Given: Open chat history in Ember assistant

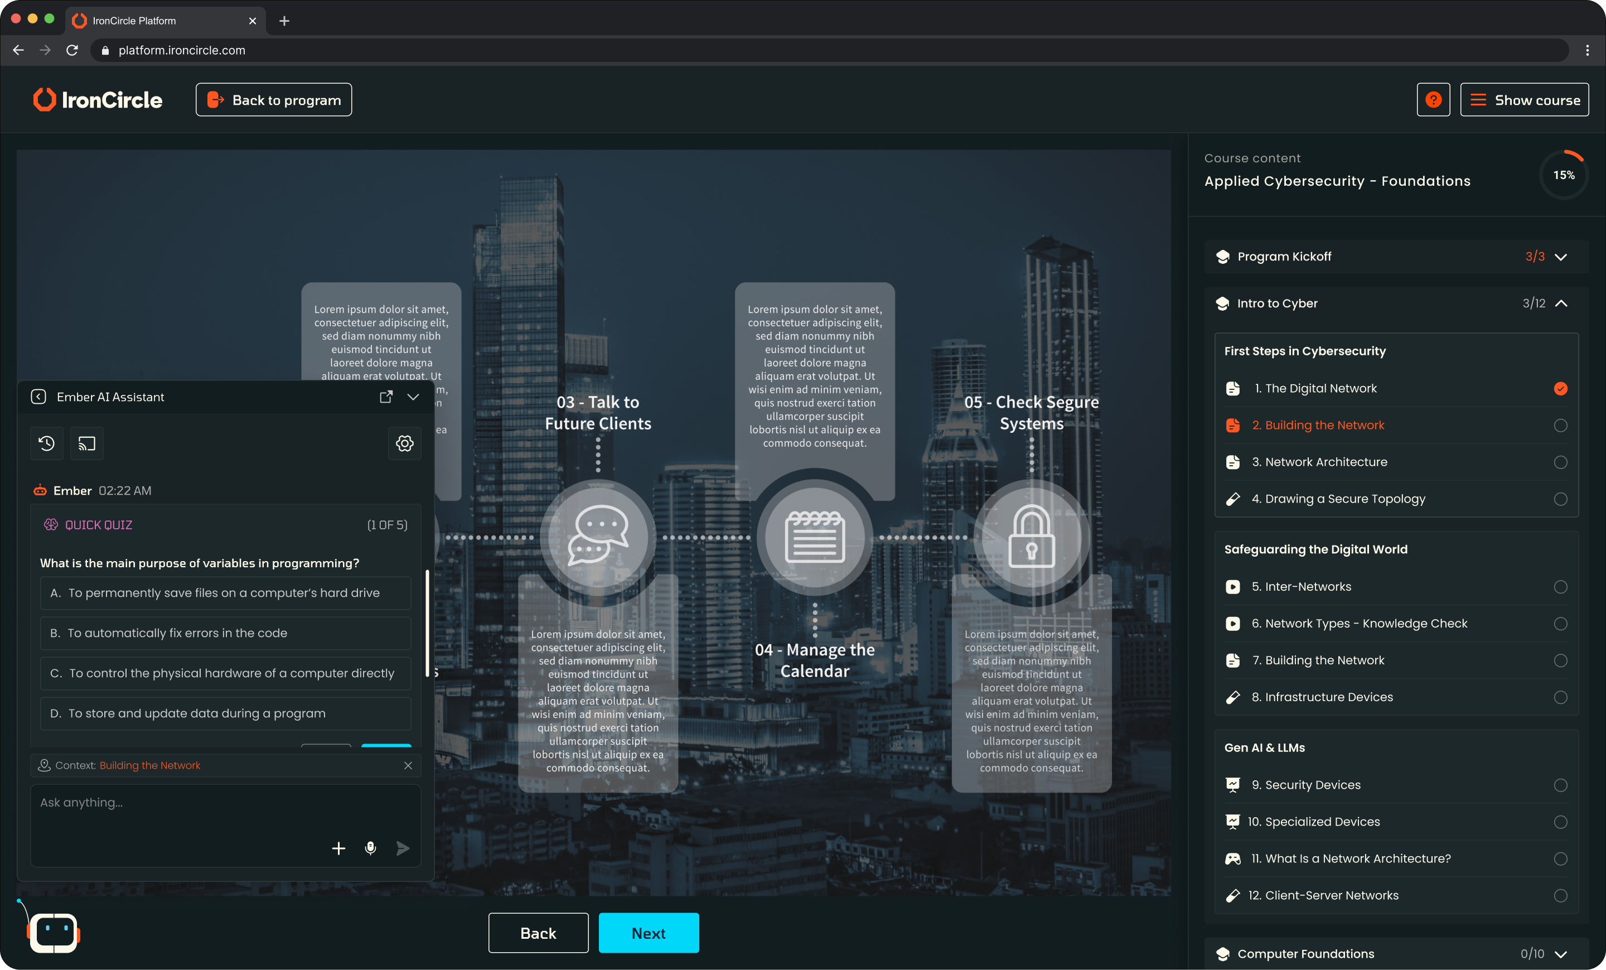Looking at the screenshot, I should point(46,443).
